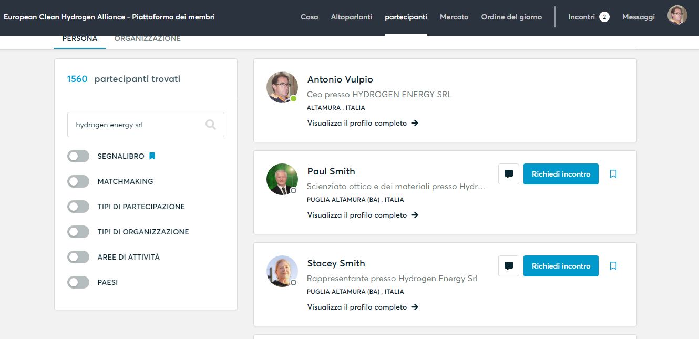699x339 pixels.
Task: Click the 1560 partecipanti trovati count
Action: (x=124, y=79)
